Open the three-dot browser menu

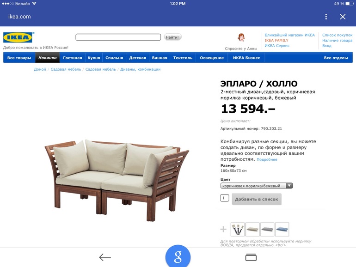[326, 17]
